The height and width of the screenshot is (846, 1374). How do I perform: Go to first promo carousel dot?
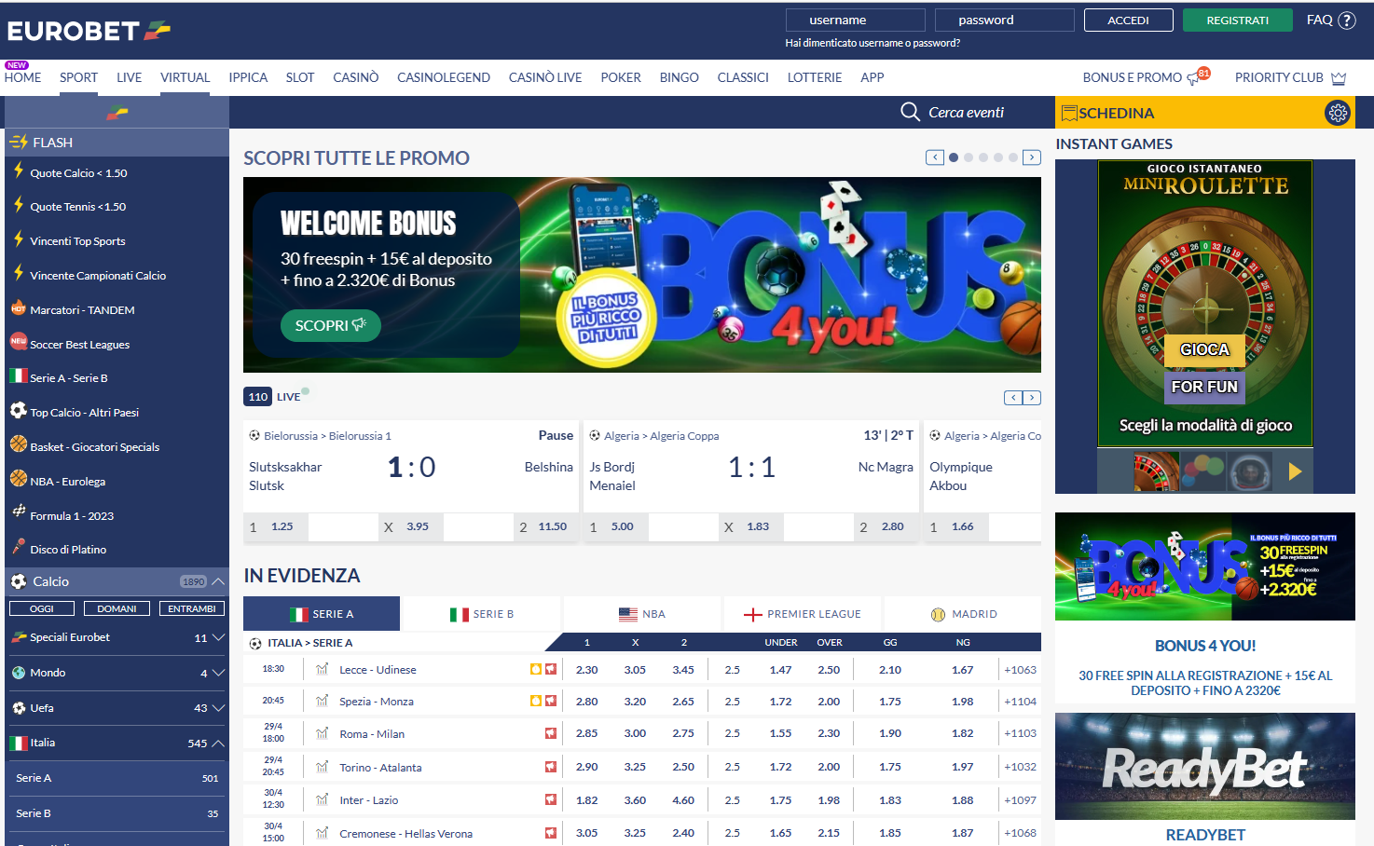[954, 157]
